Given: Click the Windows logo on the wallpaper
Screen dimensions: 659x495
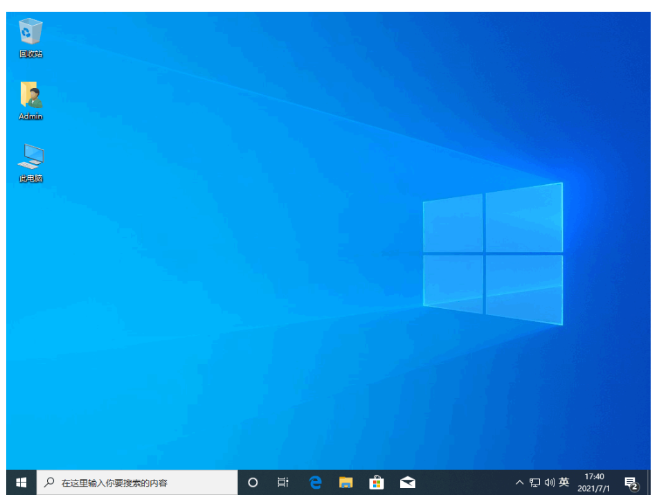Looking at the screenshot, I should (x=492, y=253).
